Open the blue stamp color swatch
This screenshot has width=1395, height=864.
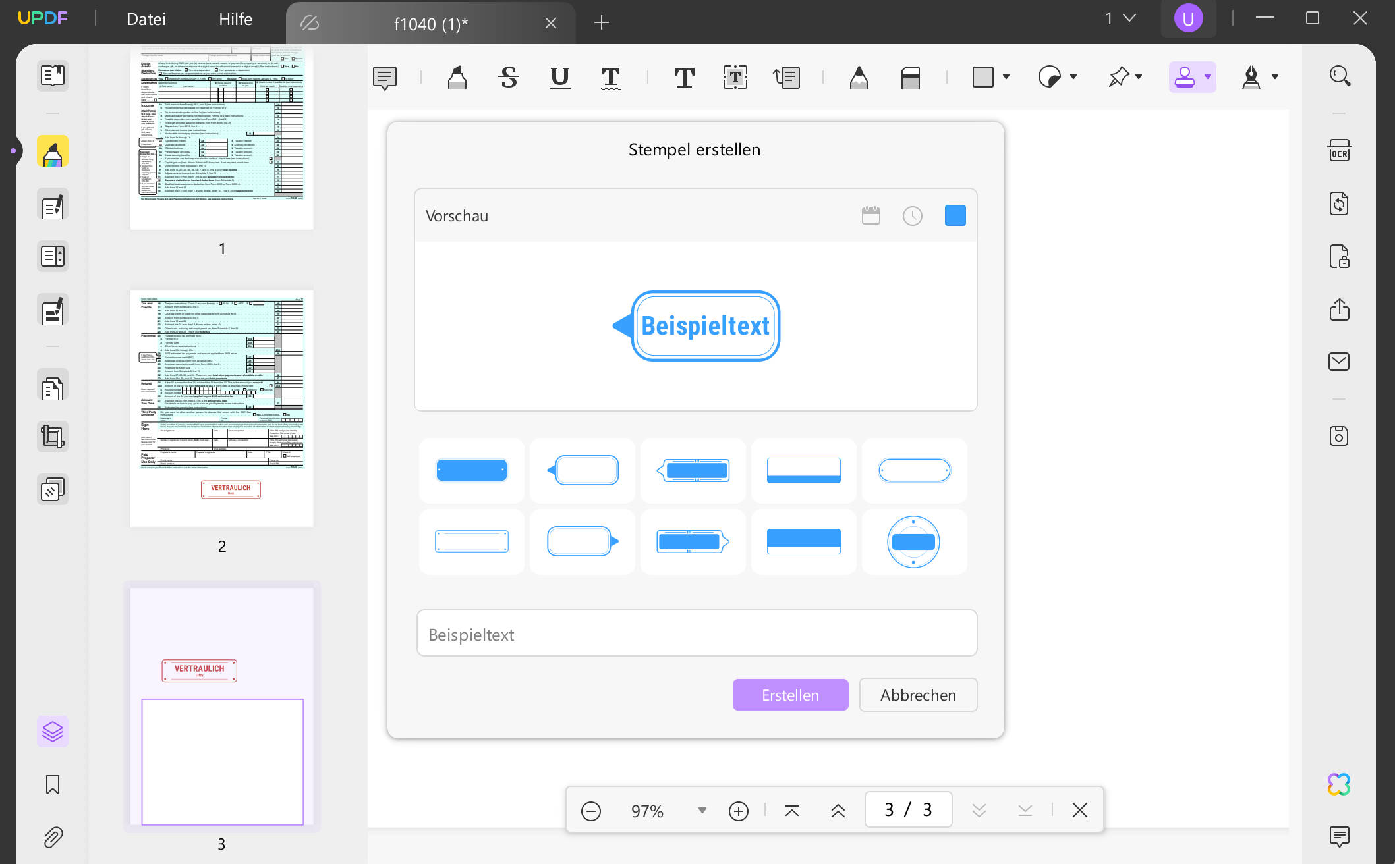pos(955,215)
